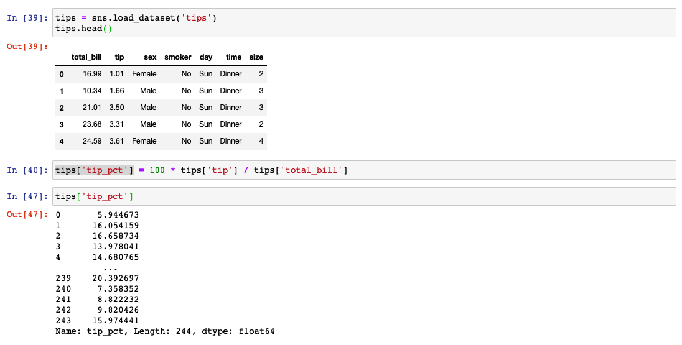Image resolution: width=682 pixels, height=345 pixels.
Task: Click total_bill value 24.59
Action: pyautogui.click(x=92, y=141)
